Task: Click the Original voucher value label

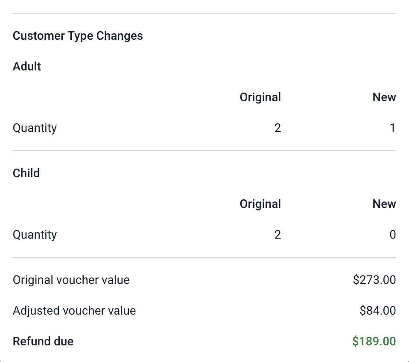Action: point(71,280)
